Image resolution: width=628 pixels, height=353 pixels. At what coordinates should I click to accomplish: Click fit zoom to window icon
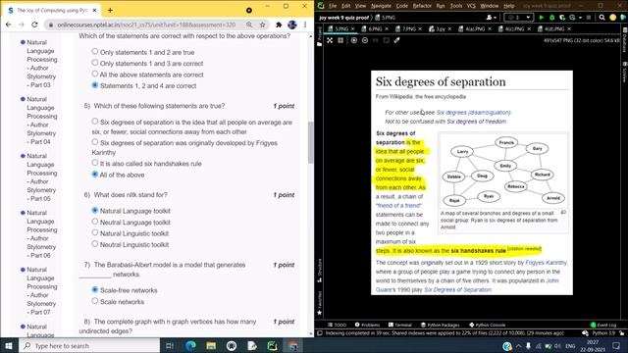386,40
